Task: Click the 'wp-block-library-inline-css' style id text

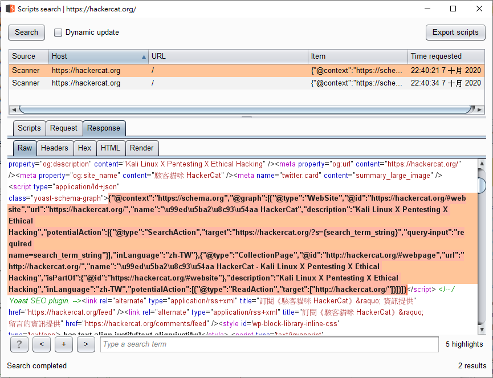Action: [295, 324]
